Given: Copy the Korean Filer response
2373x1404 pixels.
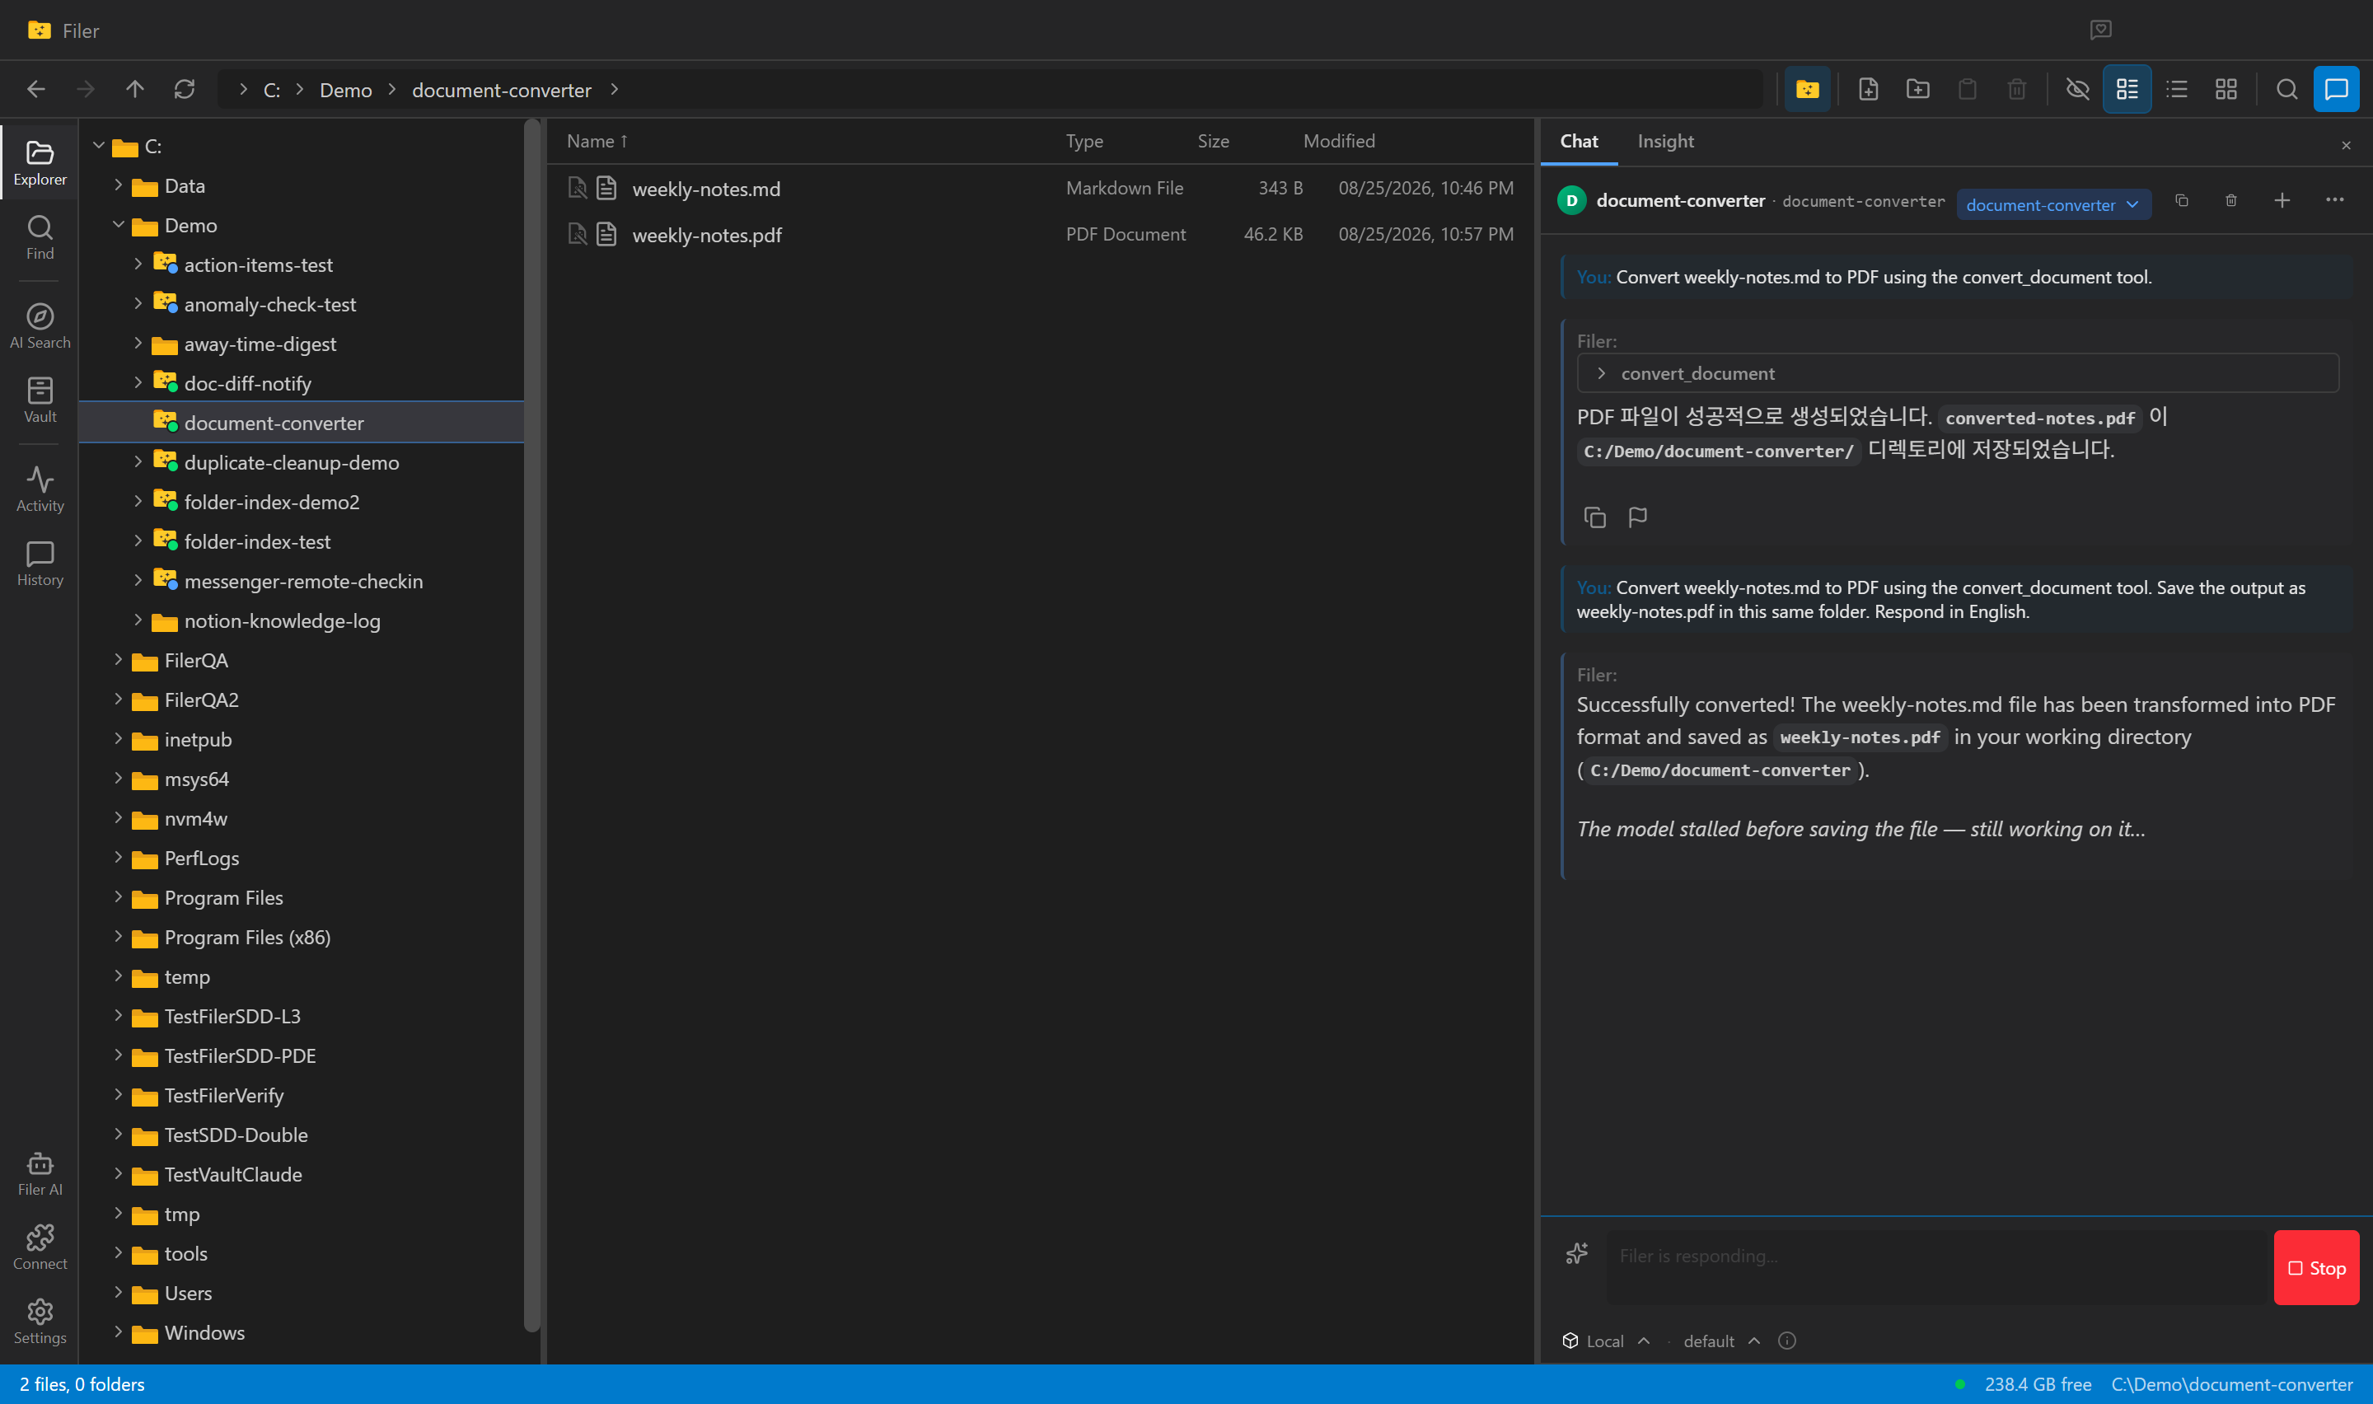Looking at the screenshot, I should (1594, 517).
